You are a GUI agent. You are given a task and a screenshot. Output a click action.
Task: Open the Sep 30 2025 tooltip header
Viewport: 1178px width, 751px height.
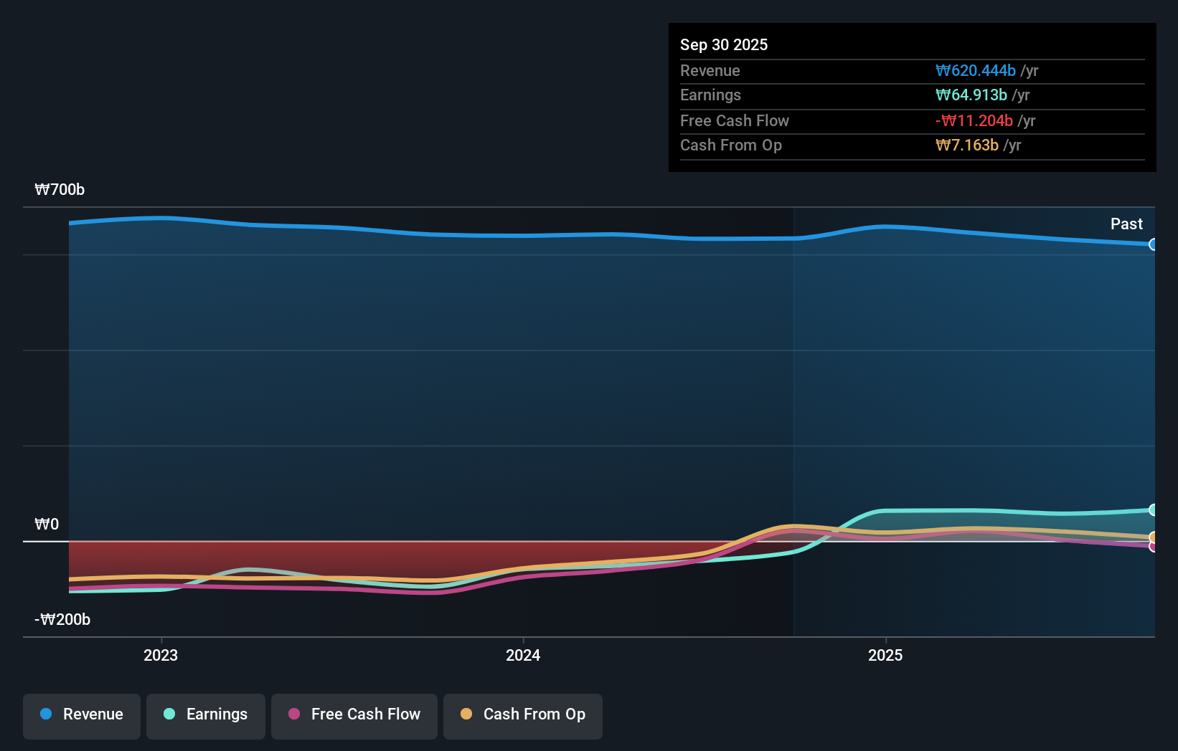coord(724,44)
